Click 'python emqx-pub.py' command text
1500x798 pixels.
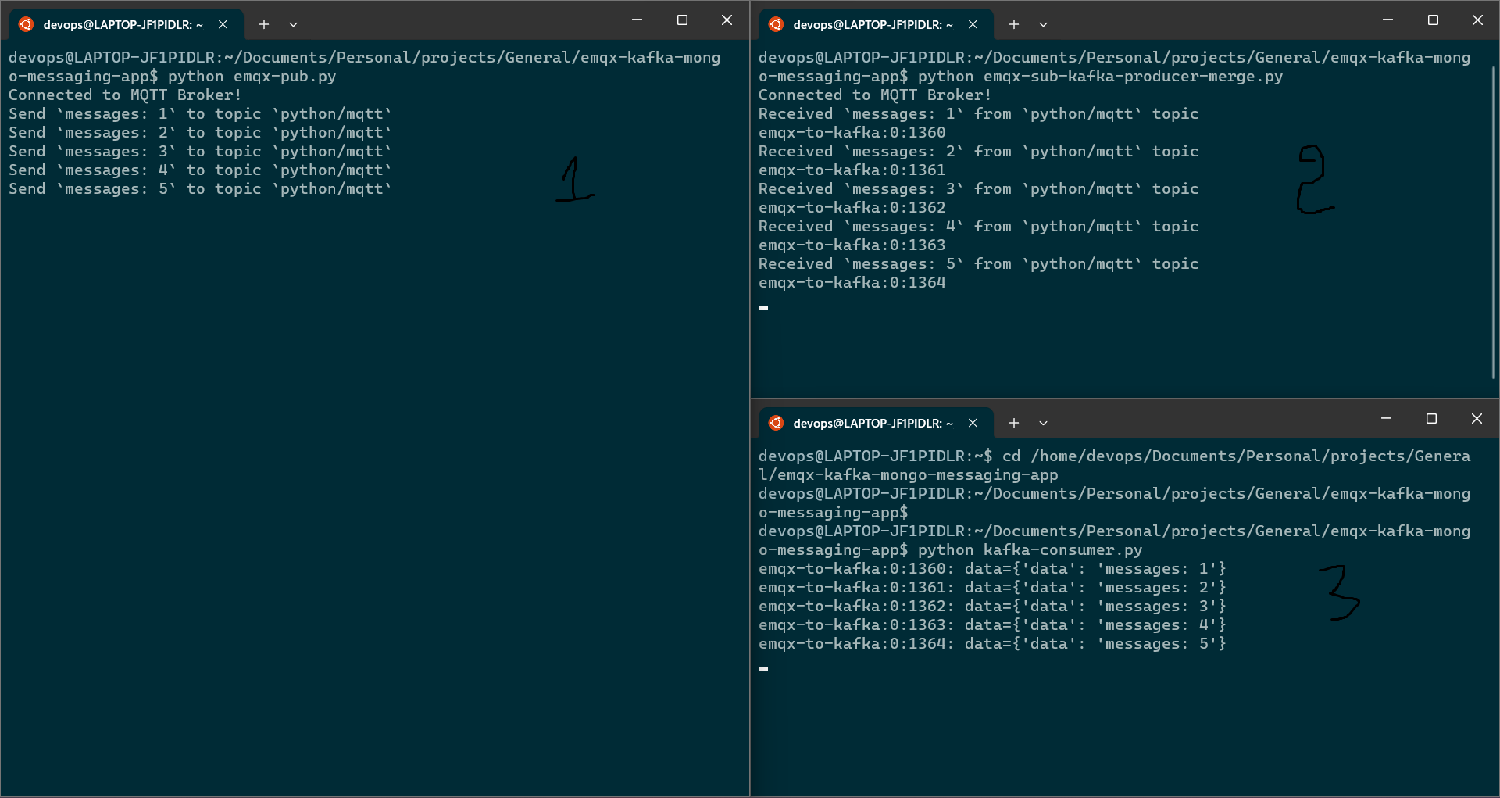[252, 77]
